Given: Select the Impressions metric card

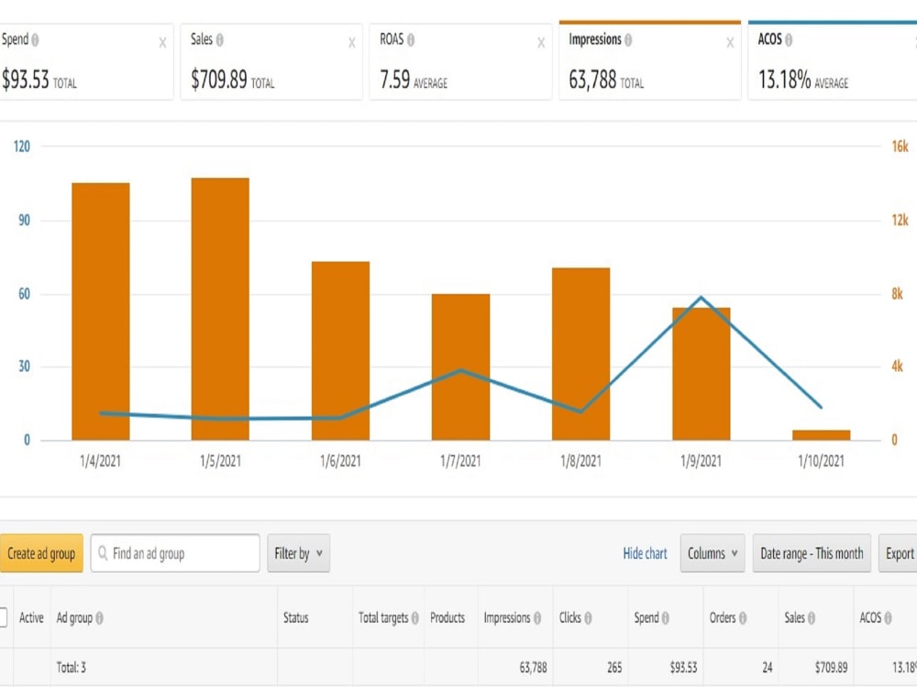Looking at the screenshot, I should click(650, 60).
